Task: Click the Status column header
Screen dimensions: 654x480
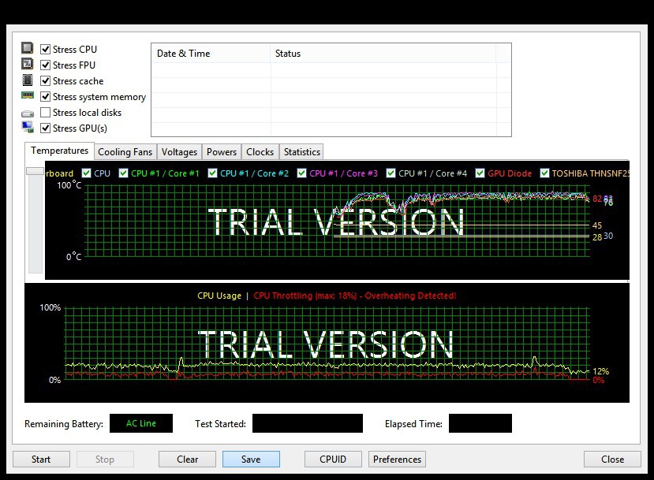Action: tap(383, 54)
